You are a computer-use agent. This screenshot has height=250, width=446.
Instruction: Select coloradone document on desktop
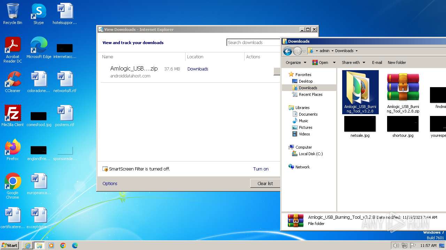click(39, 82)
